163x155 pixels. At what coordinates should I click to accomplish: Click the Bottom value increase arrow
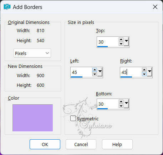(121, 102)
